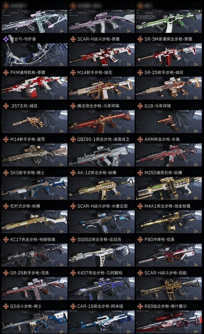This screenshot has width=204, height=334.
Task: Select the QBZ95-1突击步枪-凌霄戍卫 weapon image
Action: 102,155
